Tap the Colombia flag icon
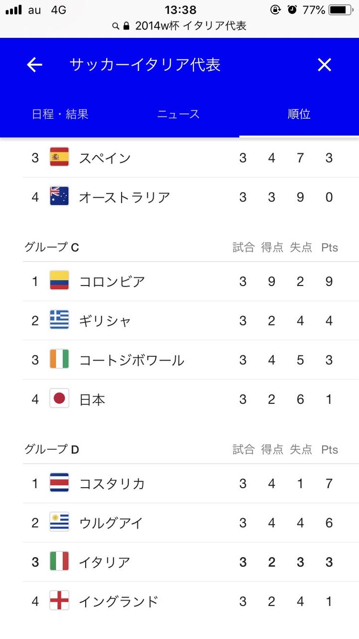Viewport: 359px width, 639px height. [x=59, y=281]
